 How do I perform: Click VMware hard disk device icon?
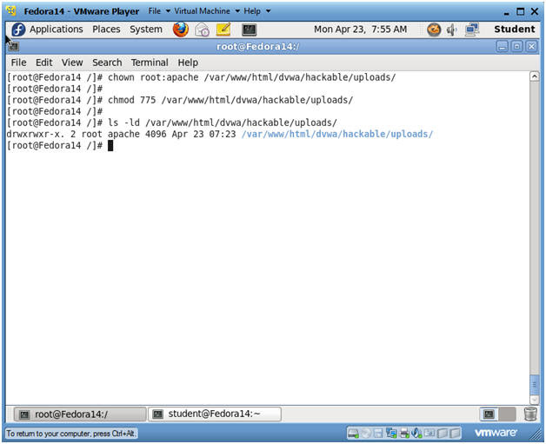[x=353, y=434]
